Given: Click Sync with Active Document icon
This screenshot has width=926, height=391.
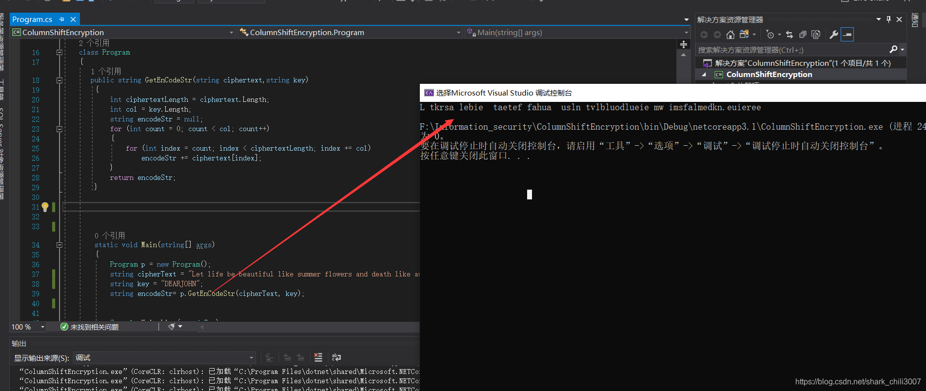Looking at the screenshot, I should click(x=789, y=35).
